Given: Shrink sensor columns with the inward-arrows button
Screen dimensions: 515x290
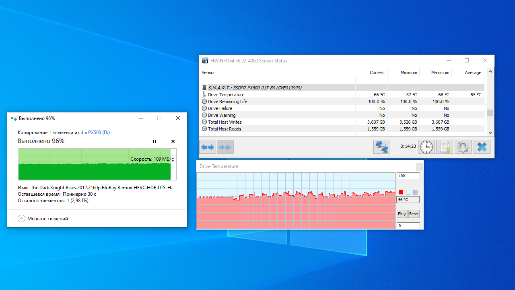Looking at the screenshot, I should (x=225, y=147).
